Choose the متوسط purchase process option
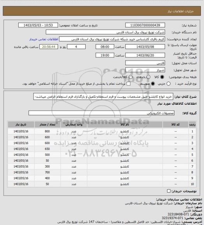Screen dimensions: 204x225 point(153,84)
